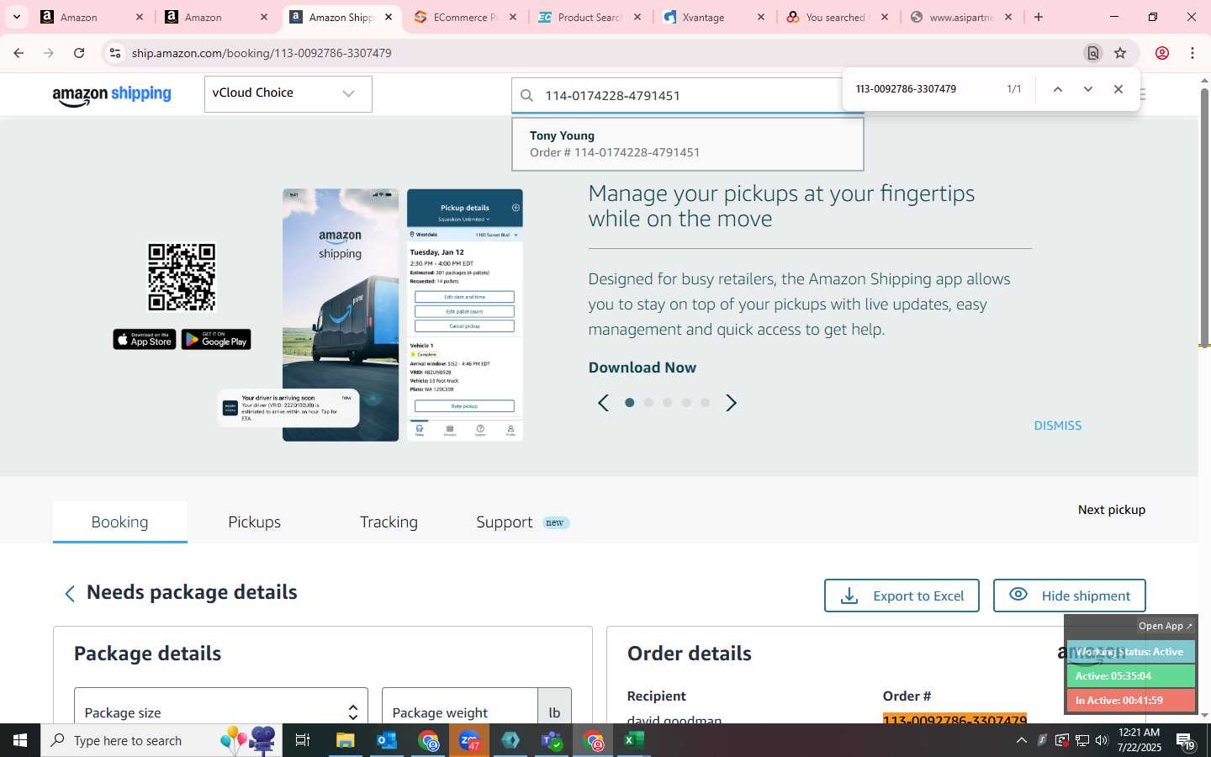This screenshot has width=1211, height=757.
Task: Select the first carousel dot
Action: click(x=629, y=403)
